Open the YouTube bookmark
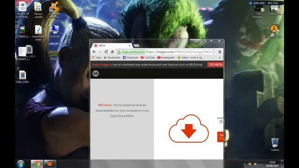 click(148, 57)
